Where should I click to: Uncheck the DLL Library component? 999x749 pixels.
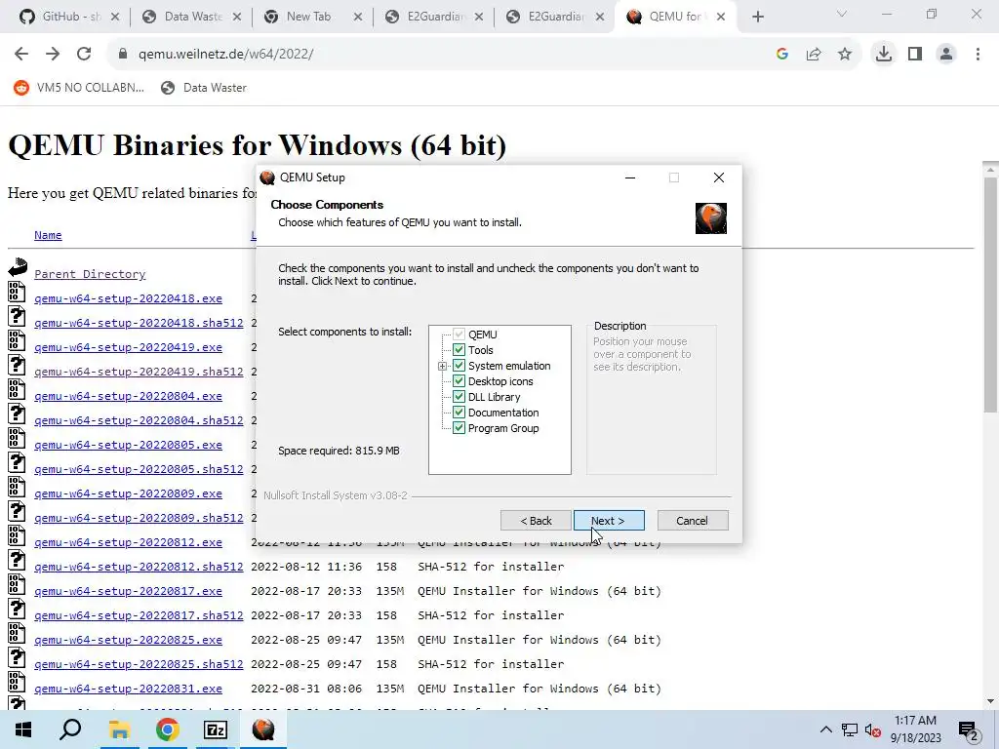[x=459, y=397]
